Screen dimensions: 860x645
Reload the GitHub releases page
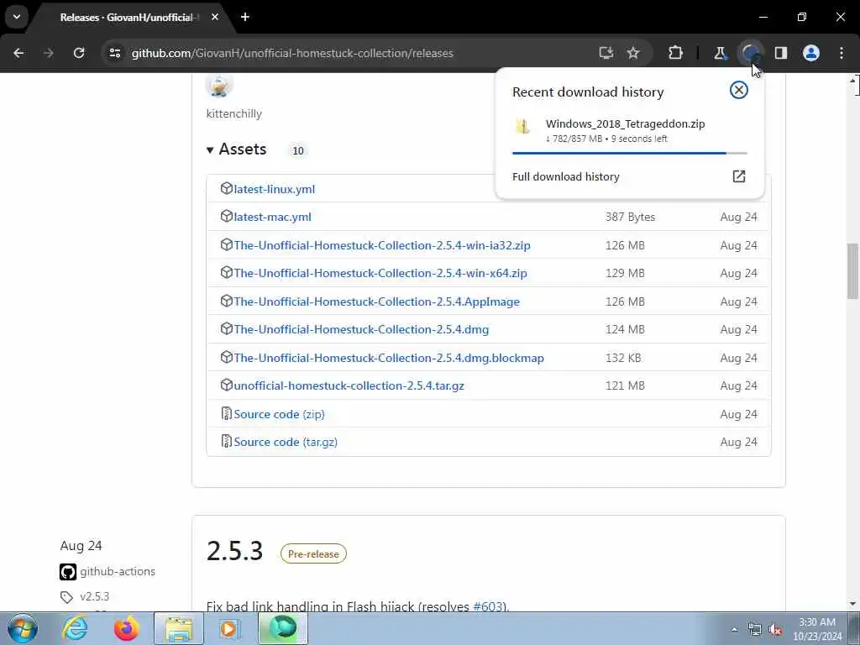[x=79, y=53]
